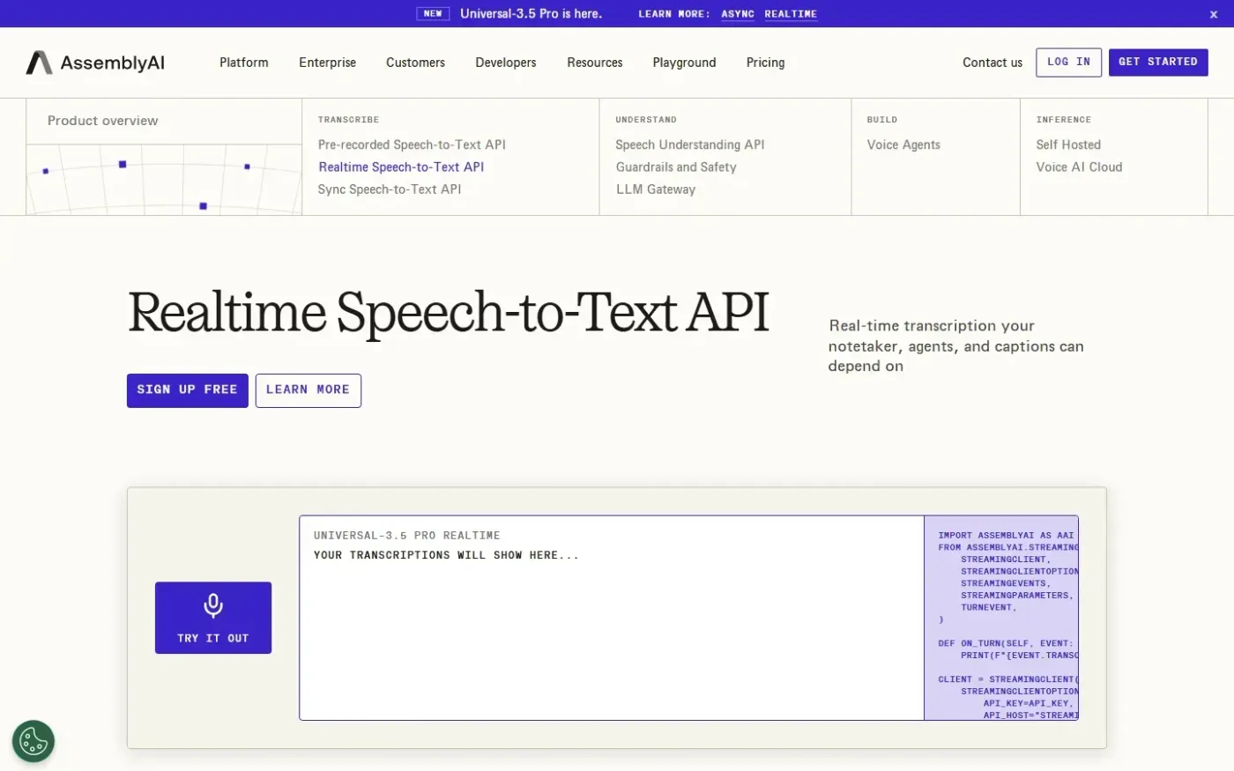
Task: Click SIGN UP FREE button
Action: coord(188,390)
